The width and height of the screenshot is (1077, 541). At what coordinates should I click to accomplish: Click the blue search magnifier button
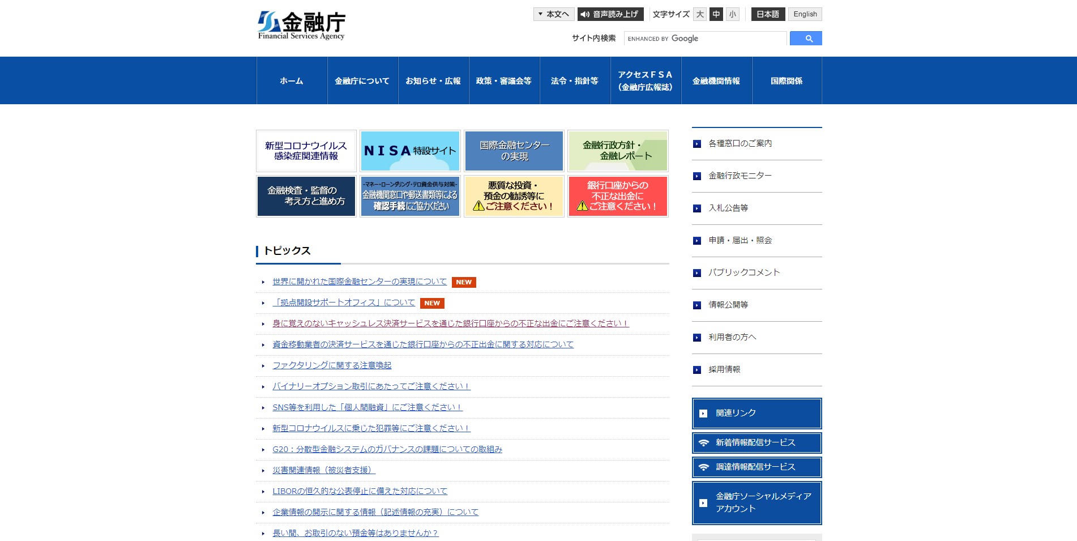[x=805, y=39]
